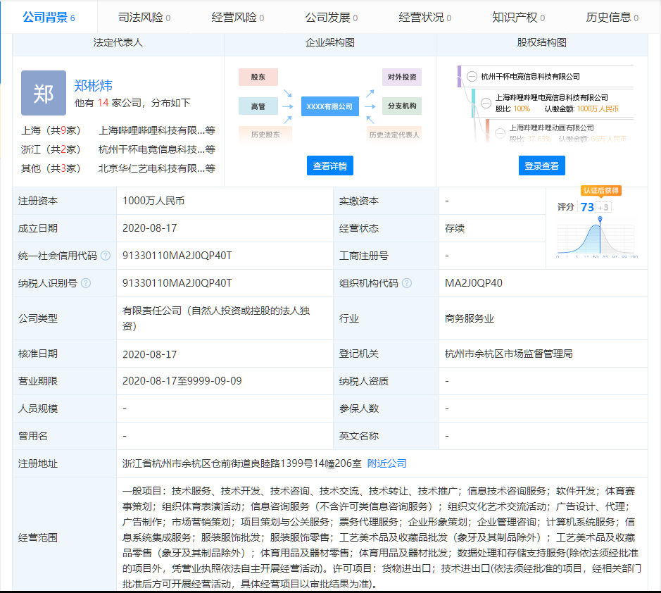Click the 郑 avatar square
Viewport: 661px width, 593px height.
(x=44, y=93)
